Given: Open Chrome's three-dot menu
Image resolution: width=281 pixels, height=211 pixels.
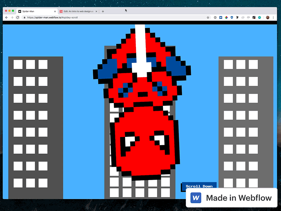Looking at the screenshot, I should coord(273,17).
